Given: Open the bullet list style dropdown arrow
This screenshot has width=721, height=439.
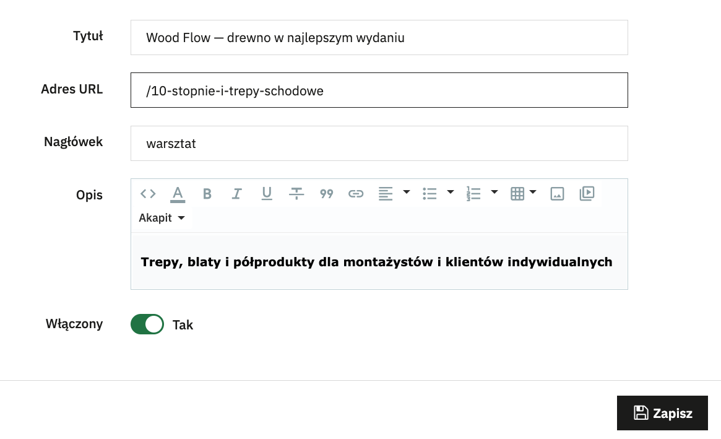Looking at the screenshot, I should click(x=451, y=192).
